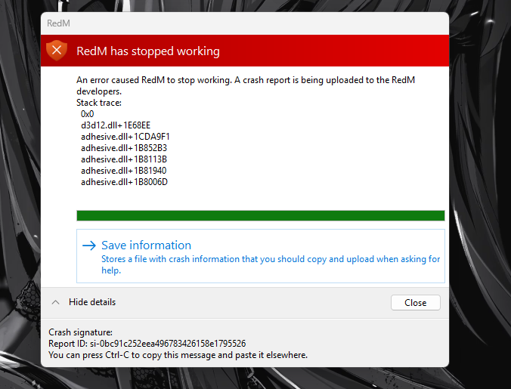The height and width of the screenshot is (389, 511).
Task: Select the adhesive.dll+1B8113B stack line
Action: point(124,159)
